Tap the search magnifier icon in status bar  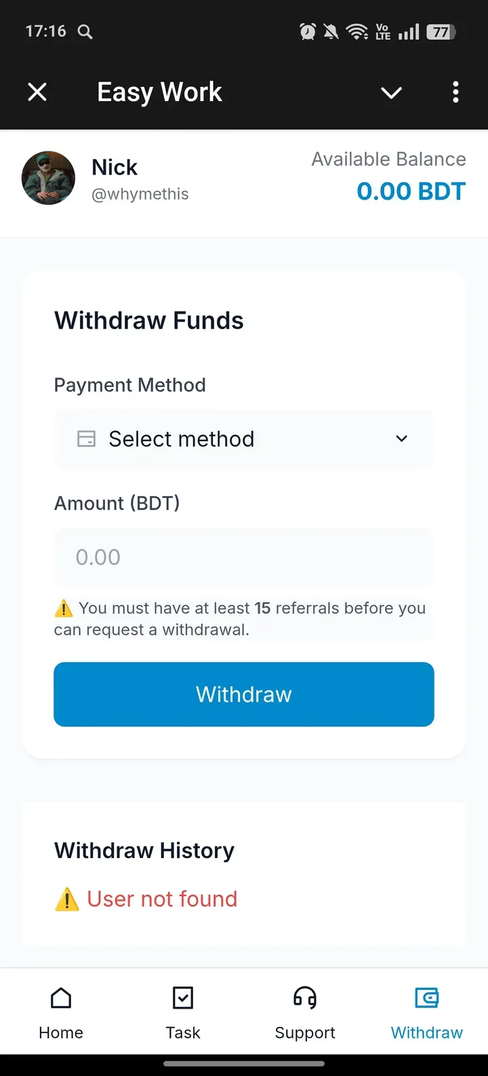(x=85, y=31)
